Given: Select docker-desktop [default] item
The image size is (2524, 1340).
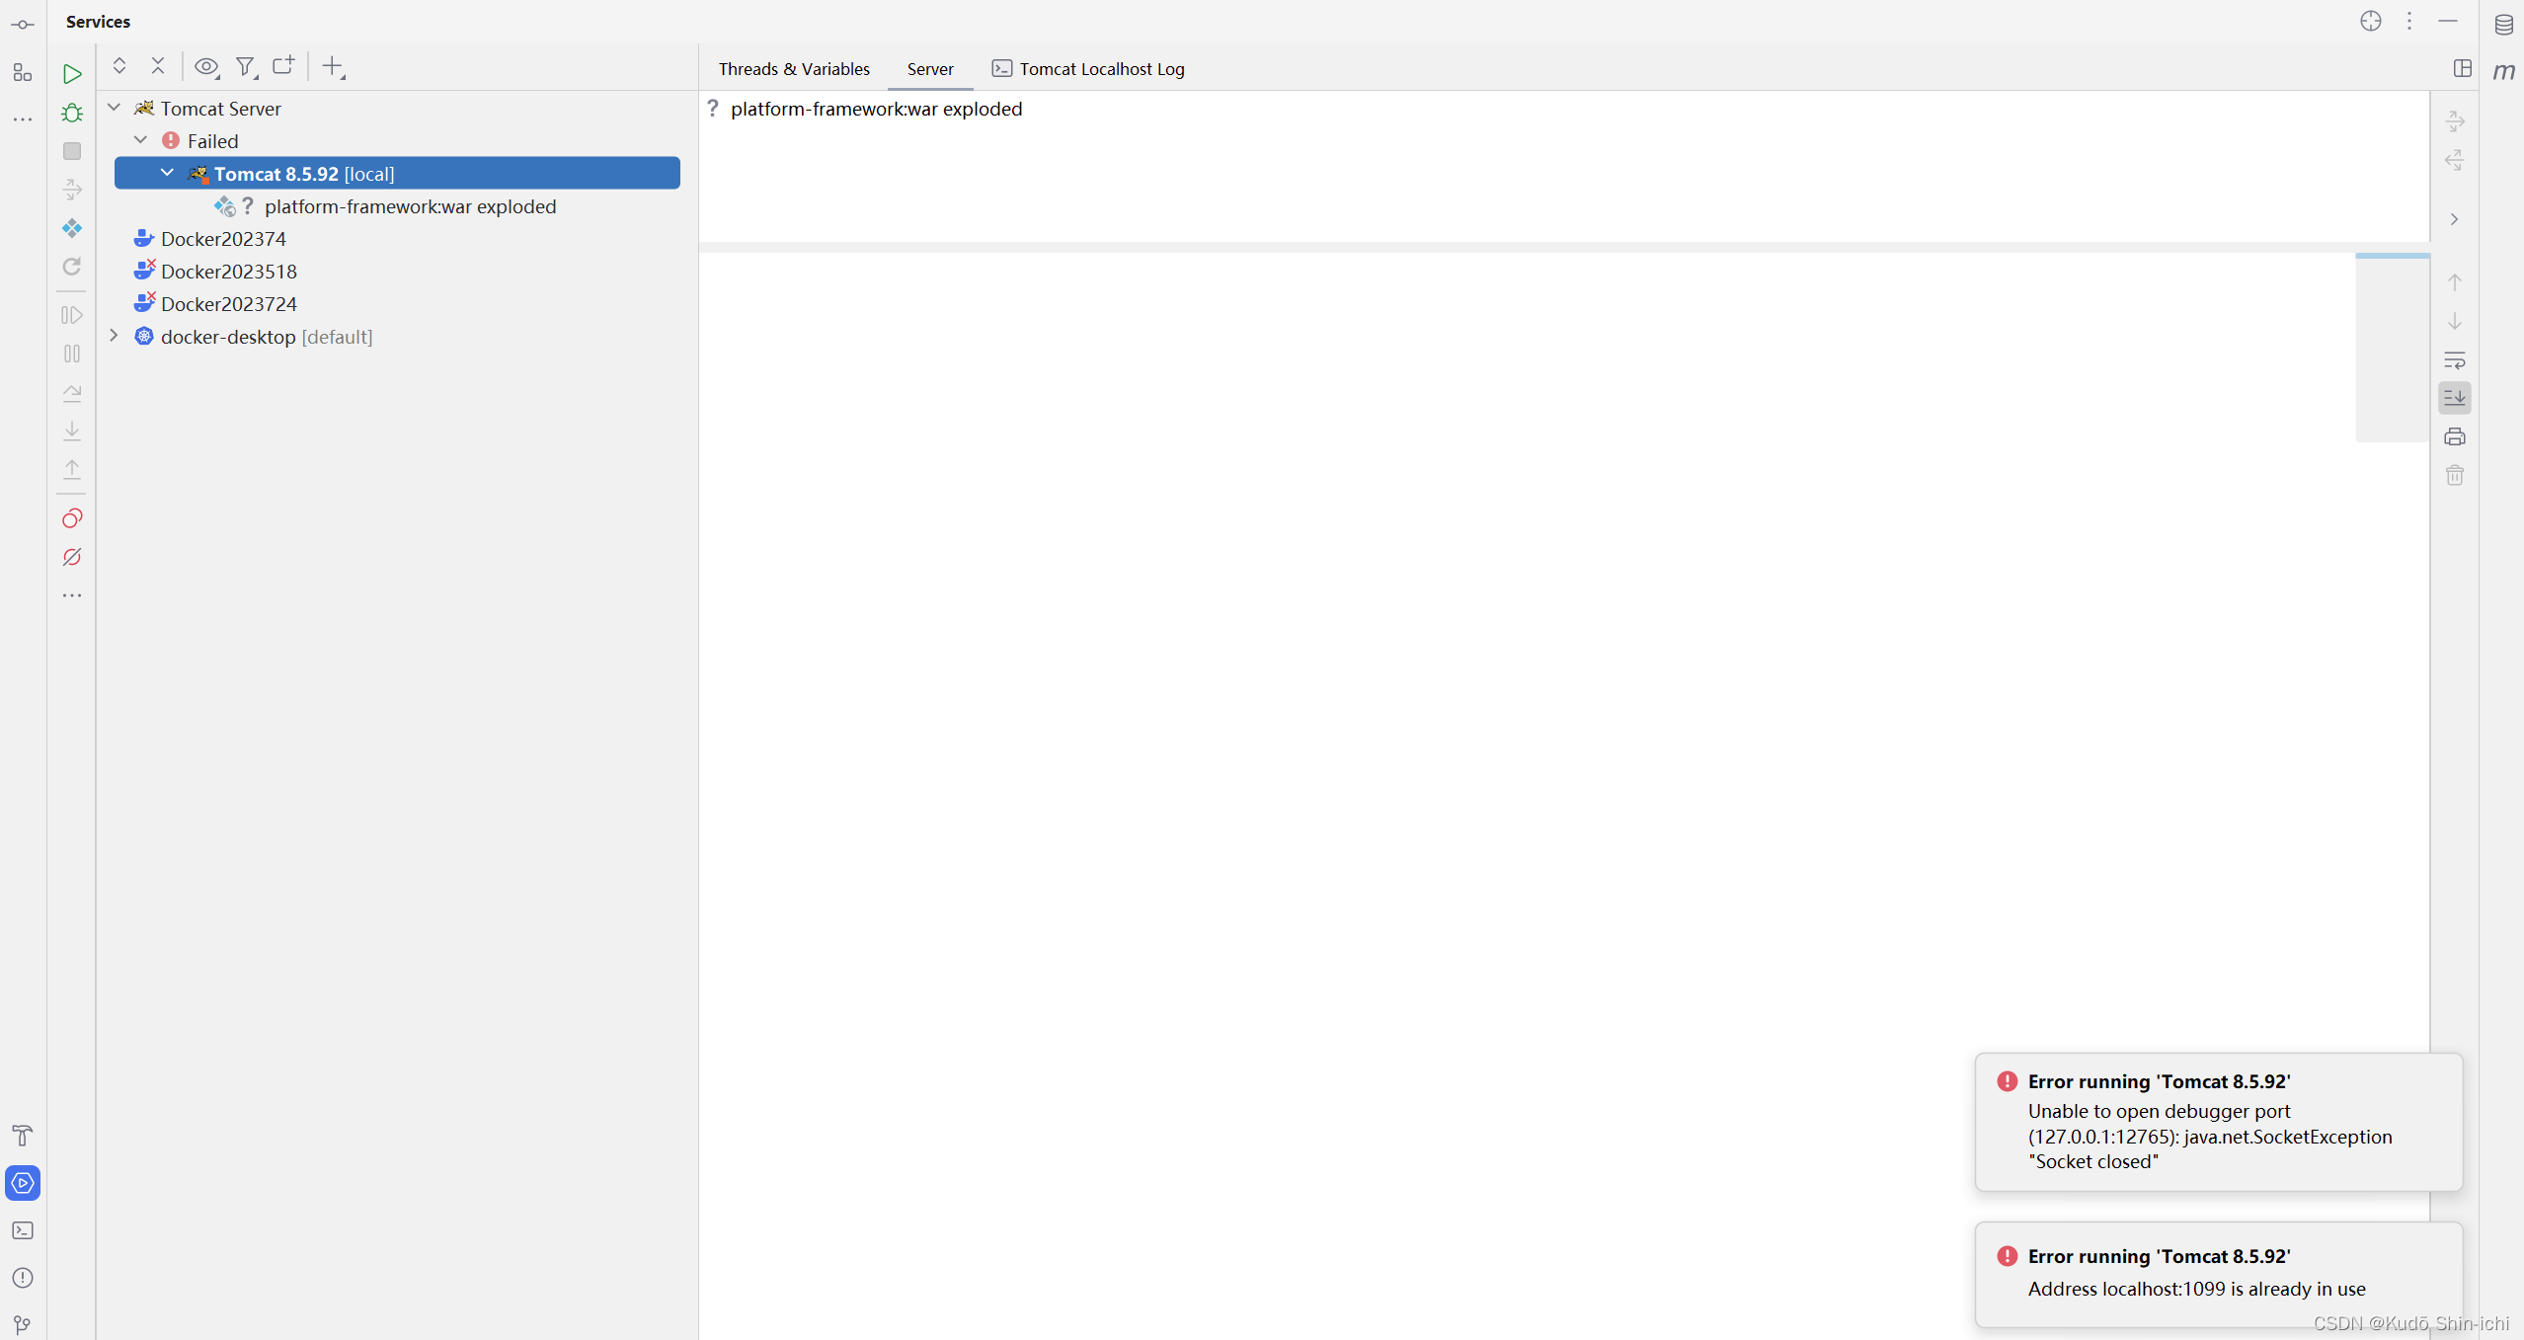Looking at the screenshot, I should click(266, 337).
